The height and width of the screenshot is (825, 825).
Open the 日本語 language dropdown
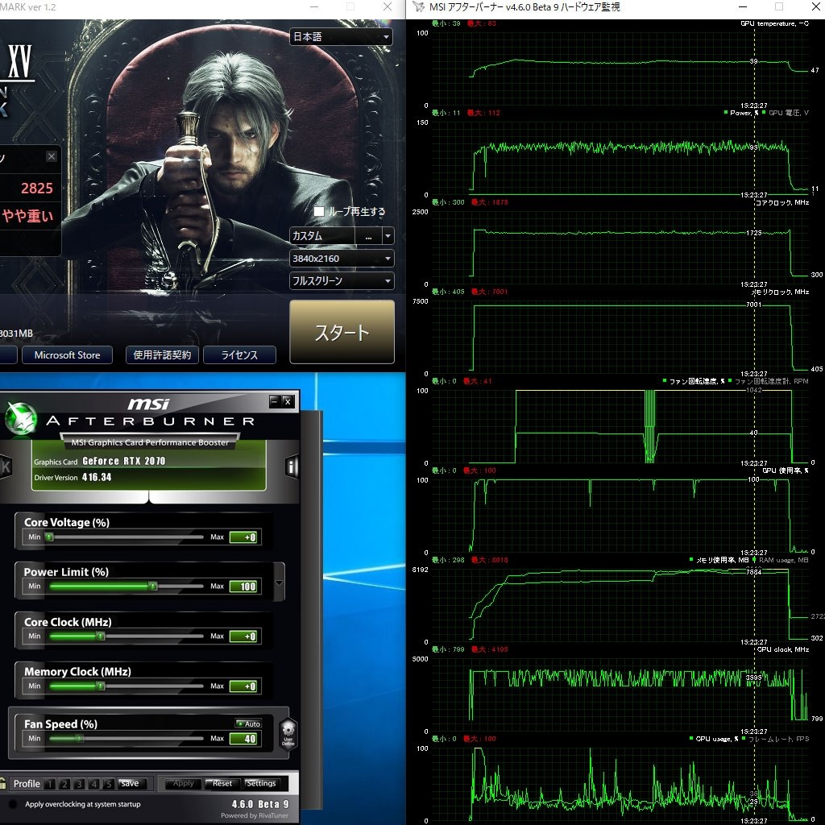tap(341, 37)
